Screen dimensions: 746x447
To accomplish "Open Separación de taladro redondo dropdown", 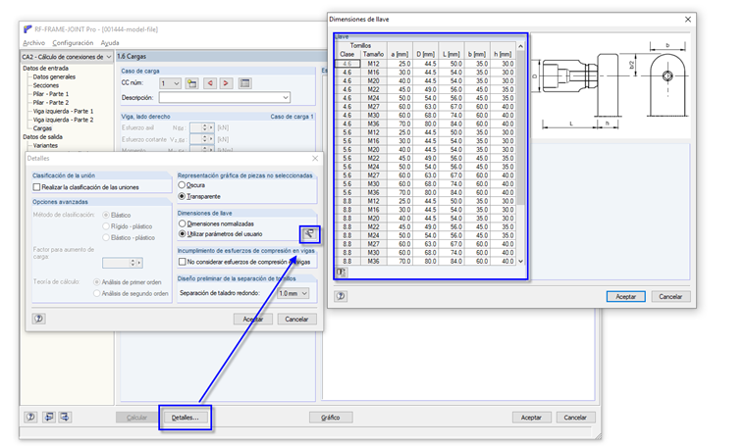I will (293, 293).
